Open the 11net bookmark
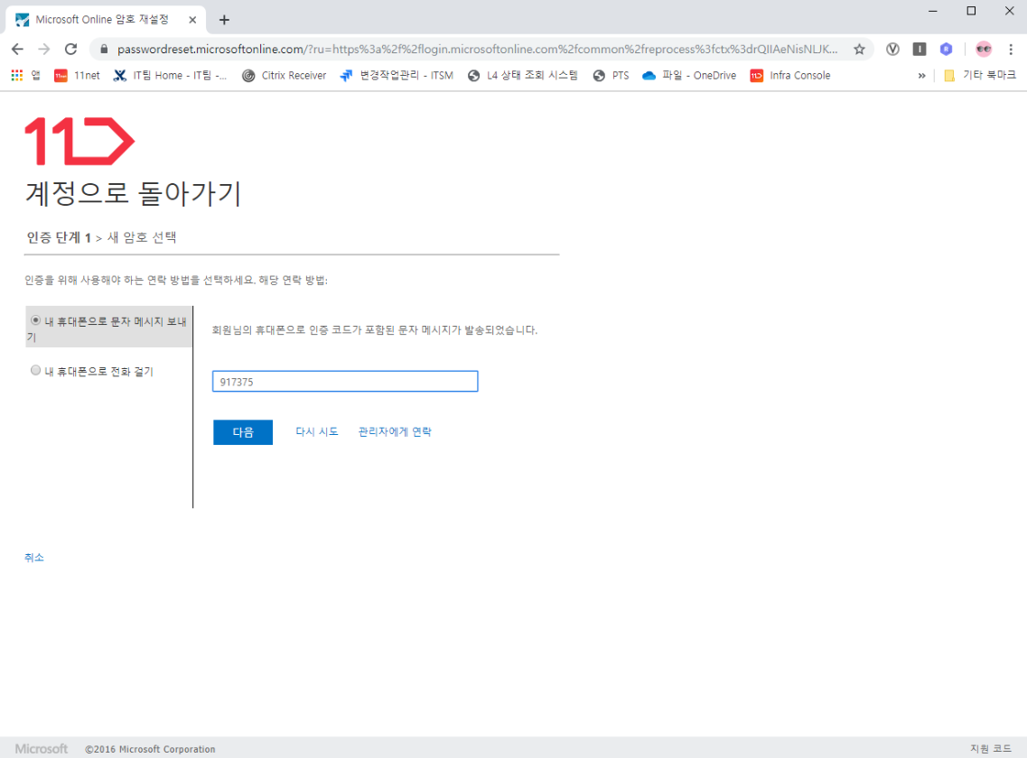The height and width of the screenshot is (758, 1027). (78, 75)
